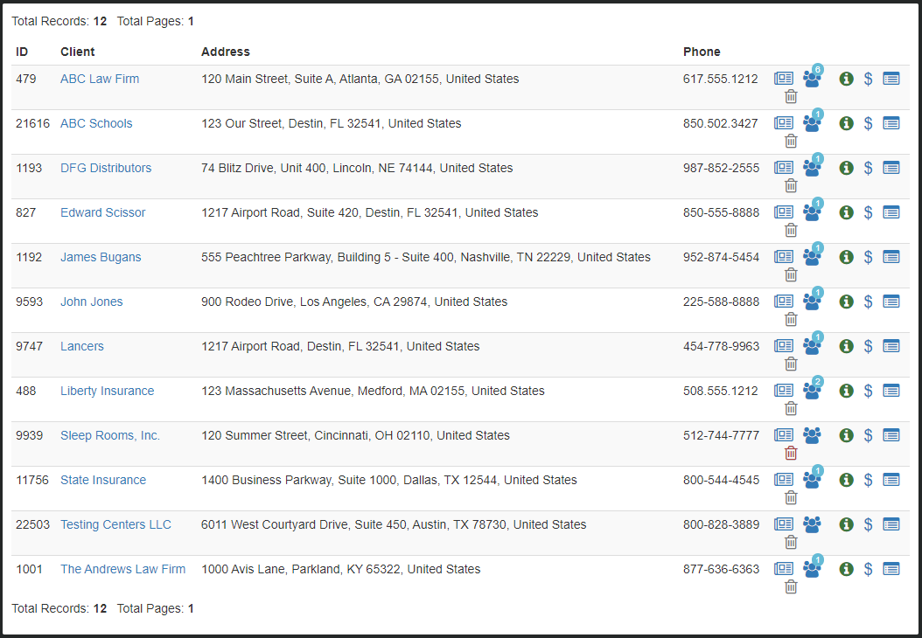This screenshot has height=638, width=922.
Task: Open the ABC Schools client link
Action: 96,123
